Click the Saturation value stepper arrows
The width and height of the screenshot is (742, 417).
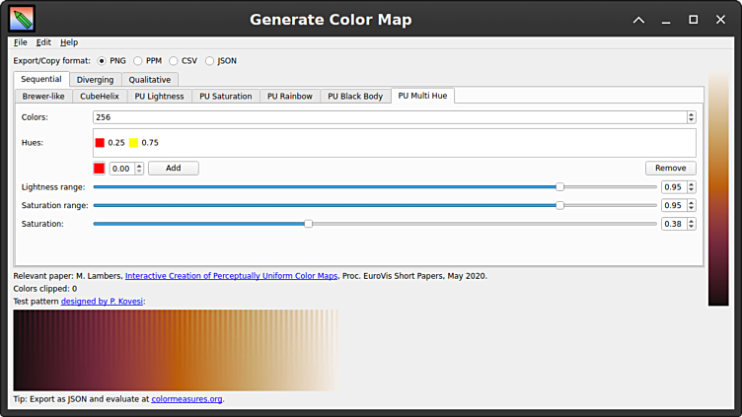click(691, 224)
